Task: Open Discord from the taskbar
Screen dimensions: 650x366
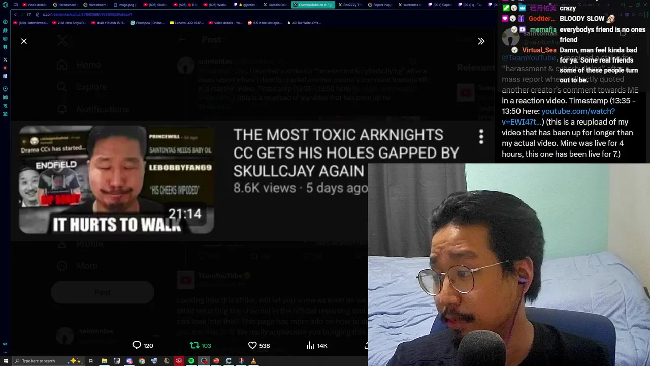Action: click(x=129, y=361)
